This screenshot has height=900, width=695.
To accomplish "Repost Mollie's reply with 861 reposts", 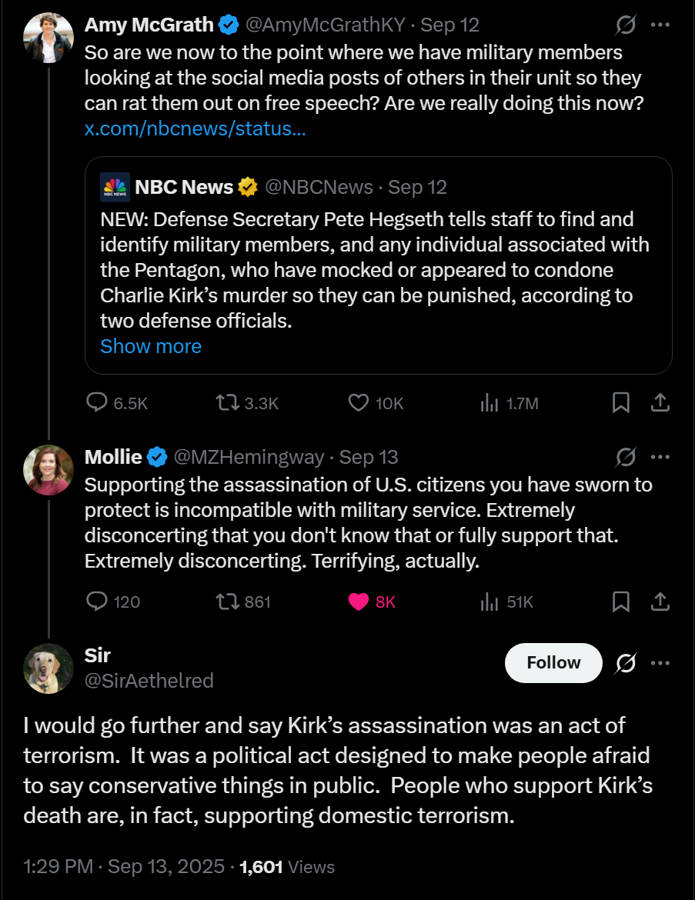I will [x=243, y=602].
